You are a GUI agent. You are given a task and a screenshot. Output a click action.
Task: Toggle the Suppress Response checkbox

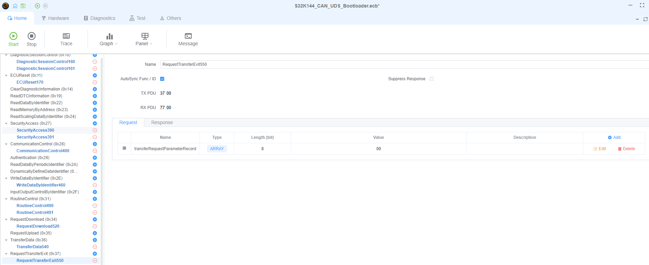coord(432,79)
